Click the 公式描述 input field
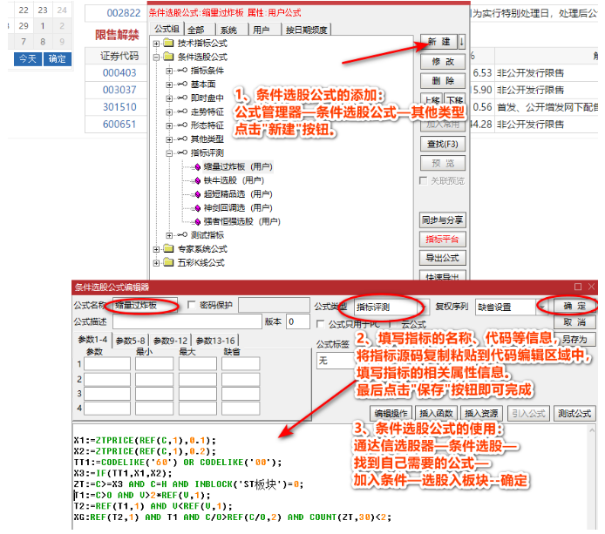The image size is (605, 534). [x=187, y=322]
